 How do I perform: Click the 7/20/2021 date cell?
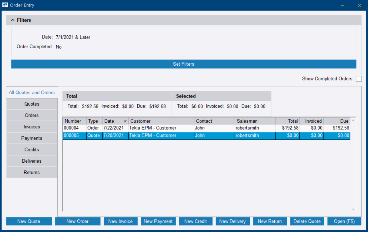click(115, 136)
